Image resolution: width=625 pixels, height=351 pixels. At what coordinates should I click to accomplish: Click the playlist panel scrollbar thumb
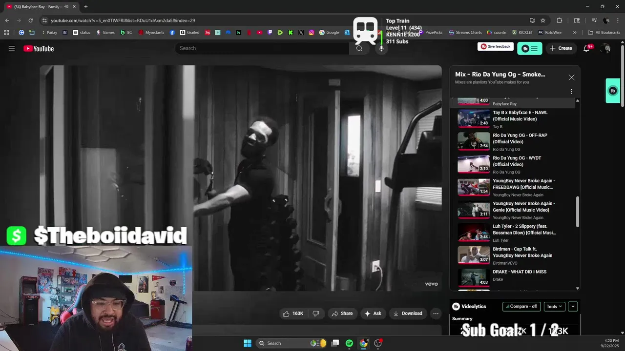point(578,212)
